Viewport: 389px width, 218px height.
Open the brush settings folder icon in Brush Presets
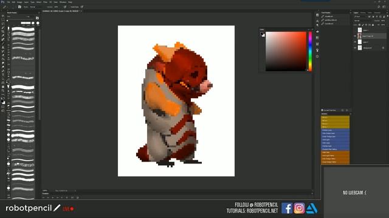click(x=37, y=18)
